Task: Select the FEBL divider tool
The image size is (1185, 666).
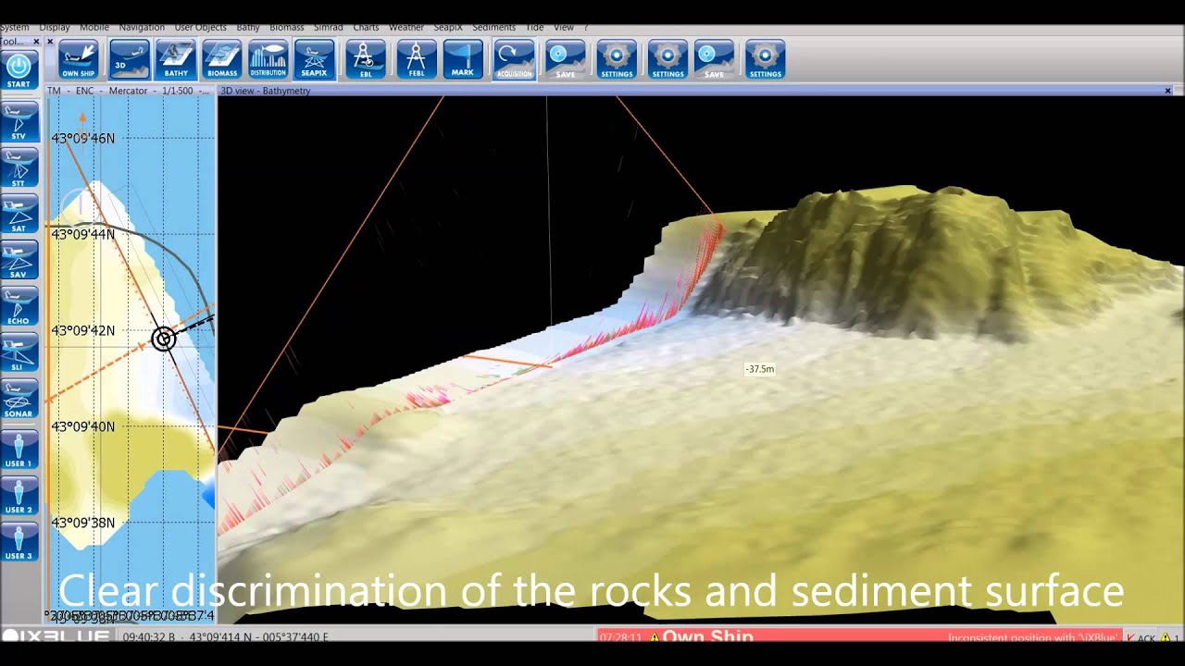Action: point(416,59)
